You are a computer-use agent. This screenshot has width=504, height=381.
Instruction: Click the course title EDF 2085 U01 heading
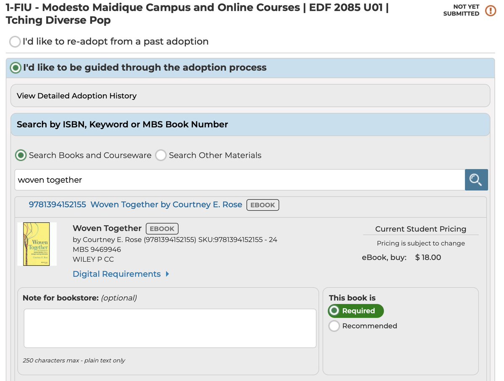pyautogui.click(x=197, y=13)
